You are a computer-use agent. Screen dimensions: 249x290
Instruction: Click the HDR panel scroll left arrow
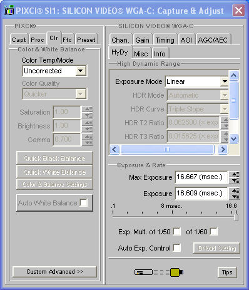click(114, 149)
